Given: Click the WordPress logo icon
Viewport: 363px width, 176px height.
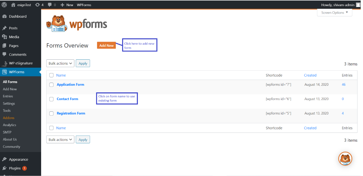Looking at the screenshot, I should (x=4, y=5).
